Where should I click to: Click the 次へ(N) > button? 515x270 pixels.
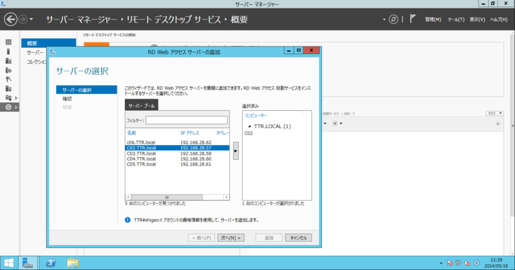[x=231, y=237]
